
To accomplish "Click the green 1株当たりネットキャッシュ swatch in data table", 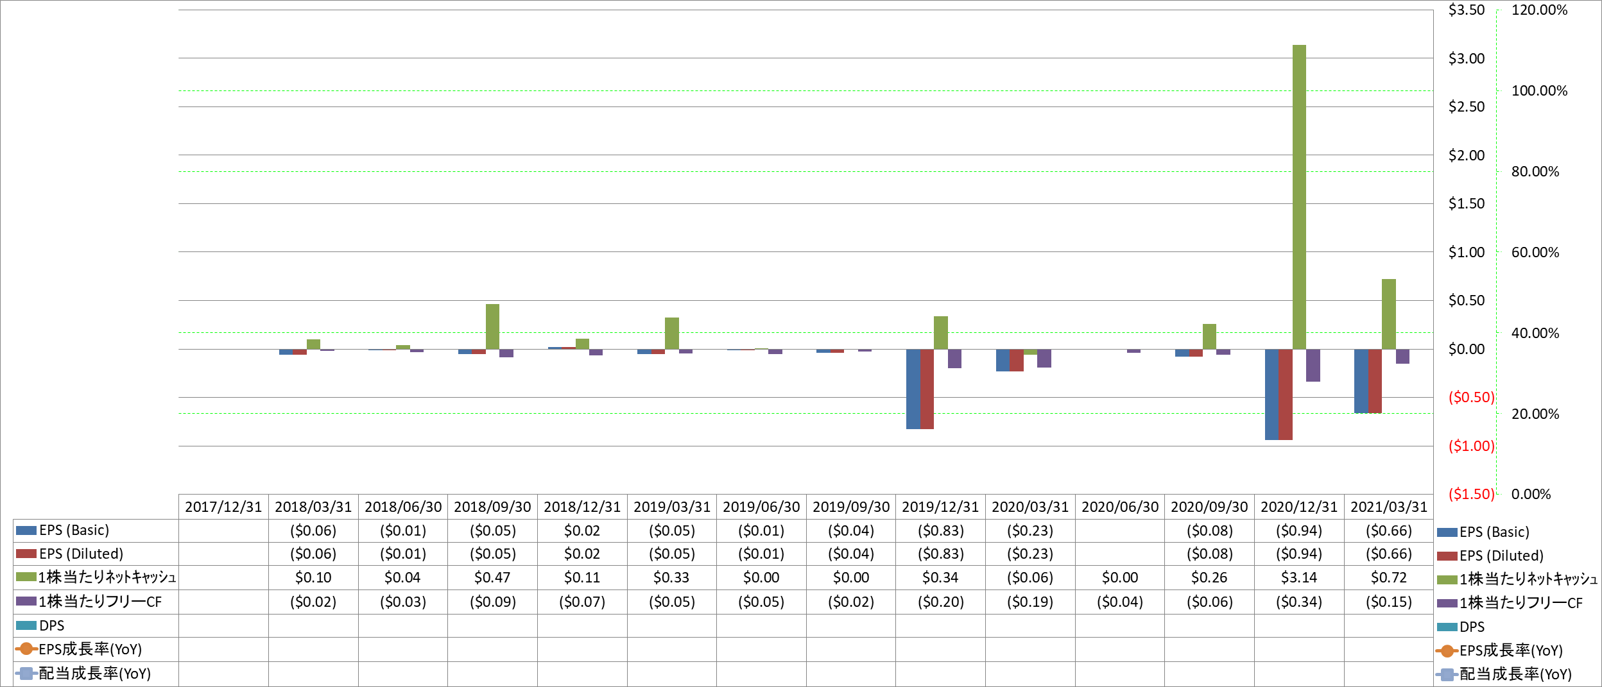I will click(26, 577).
